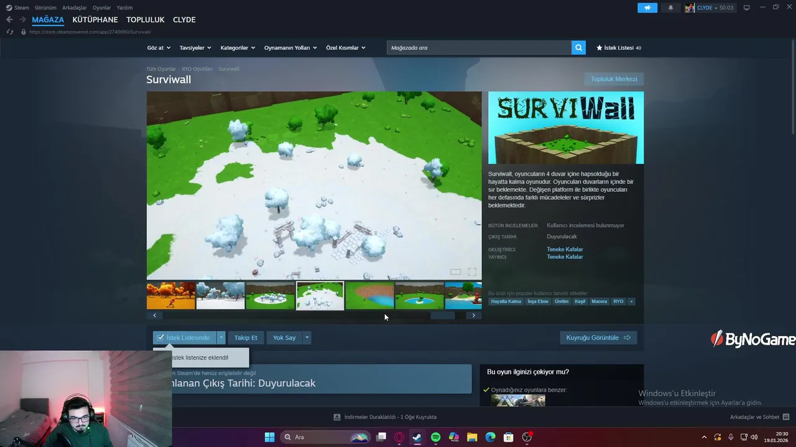Open the İnşa Etme tag
The height and width of the screenshot is (447, 796).
[538, 302]
